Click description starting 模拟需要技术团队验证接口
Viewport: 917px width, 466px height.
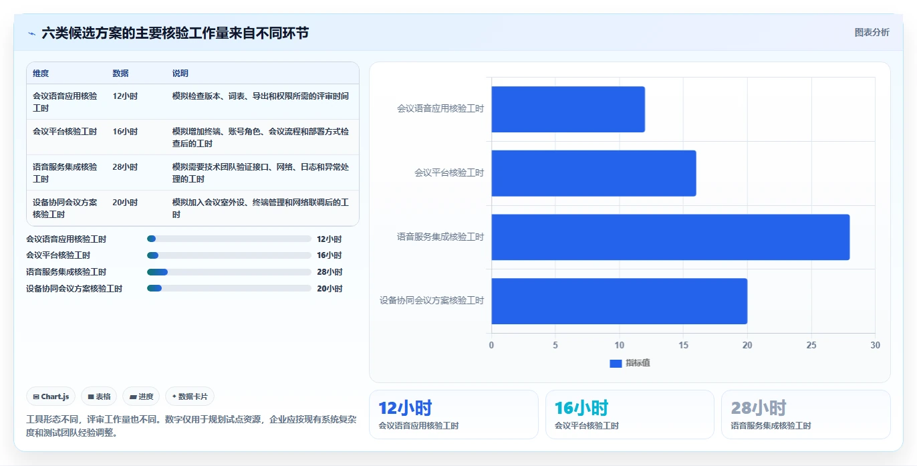(261, 173)
